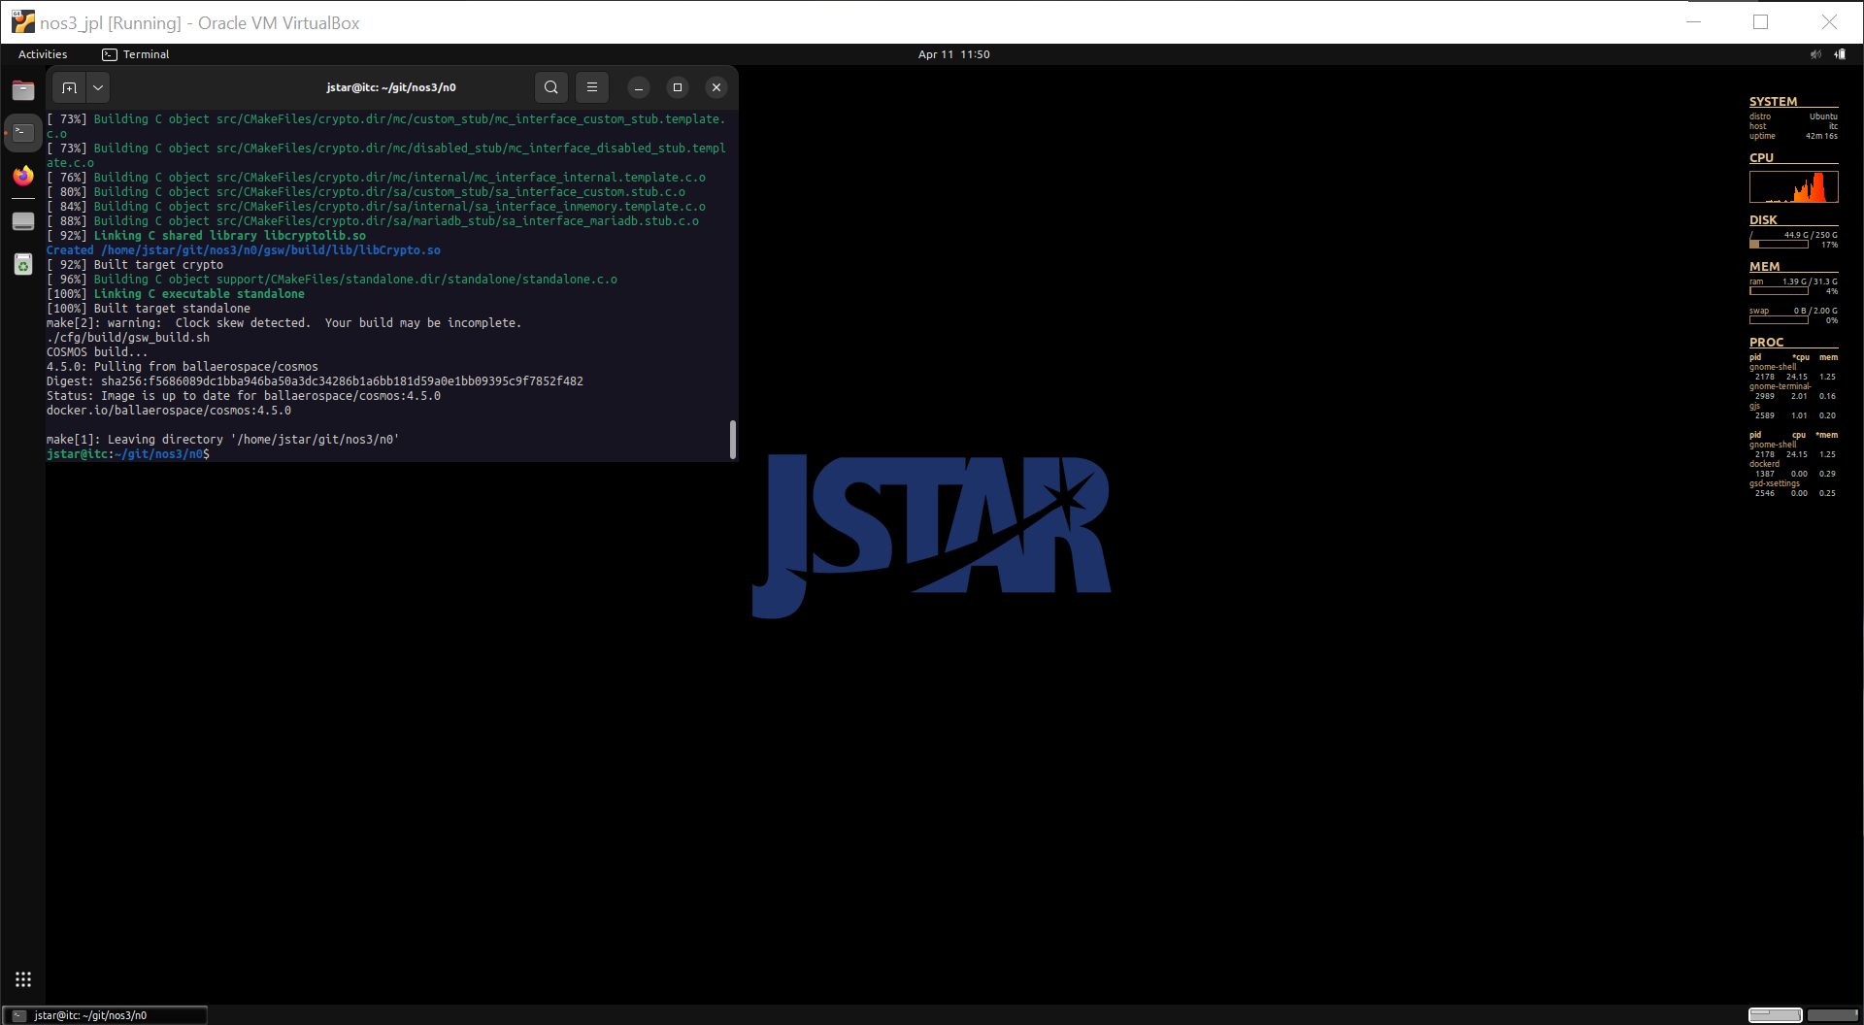Screen dimensions: 1864x1025
Task: Maximize the VirtualBox window
Action: click(1761, 22)
